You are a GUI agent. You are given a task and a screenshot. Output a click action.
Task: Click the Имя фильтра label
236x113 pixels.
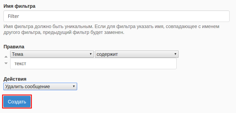20,6
